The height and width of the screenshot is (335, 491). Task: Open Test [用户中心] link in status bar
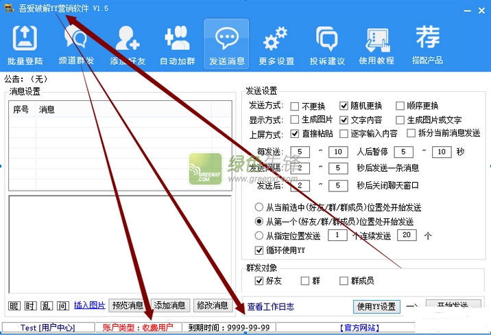click(47, 327)
